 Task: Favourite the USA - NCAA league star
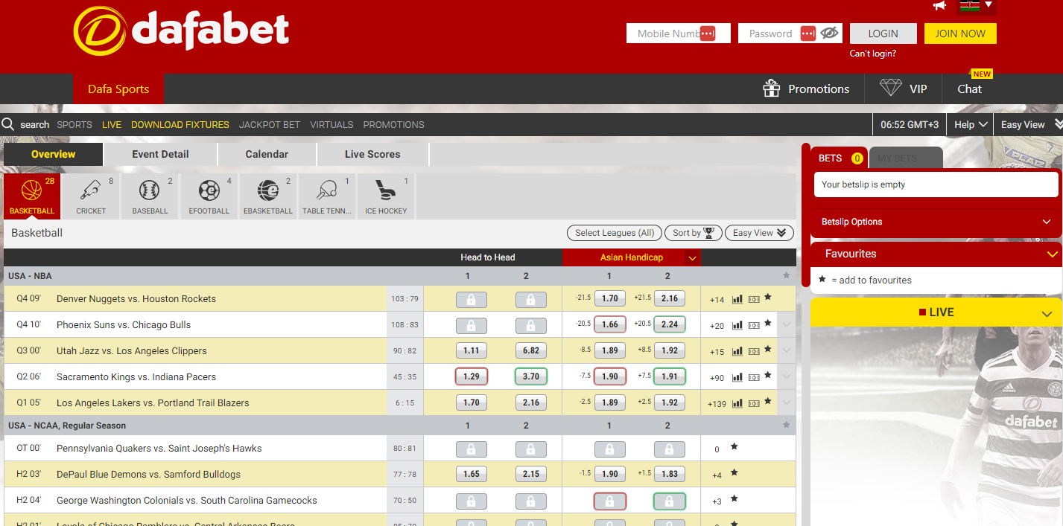tap(786, 425)
